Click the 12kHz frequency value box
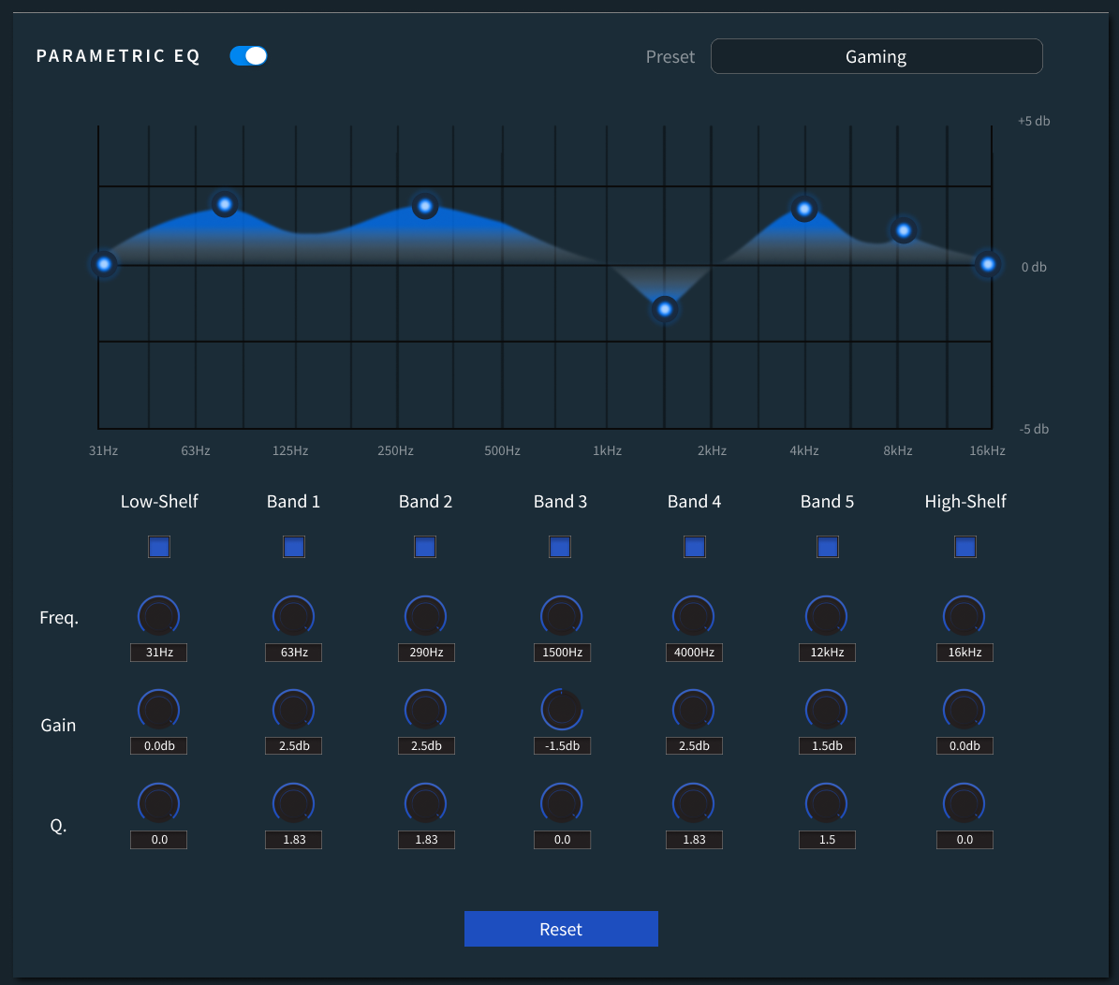1119x985 pixels. 827,653
